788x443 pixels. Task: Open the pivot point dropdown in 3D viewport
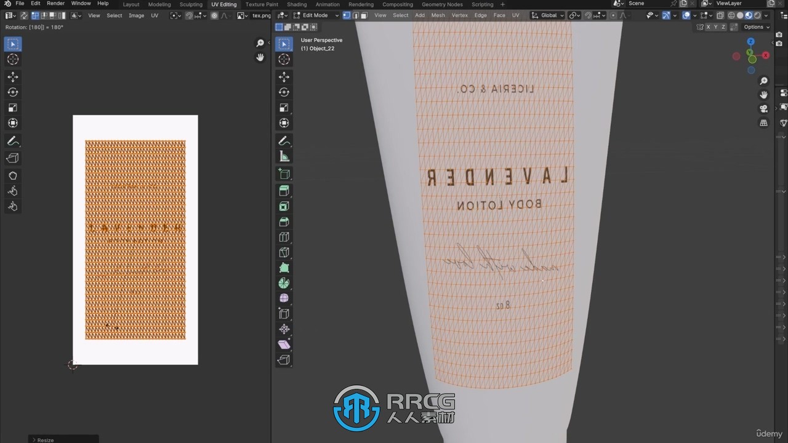pos(574,15)
